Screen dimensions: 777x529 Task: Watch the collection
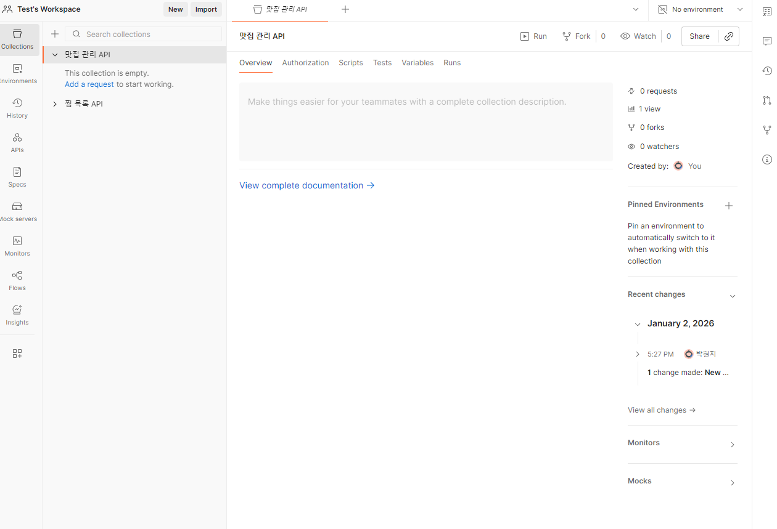pyautogui.click(x=638, y=36)
